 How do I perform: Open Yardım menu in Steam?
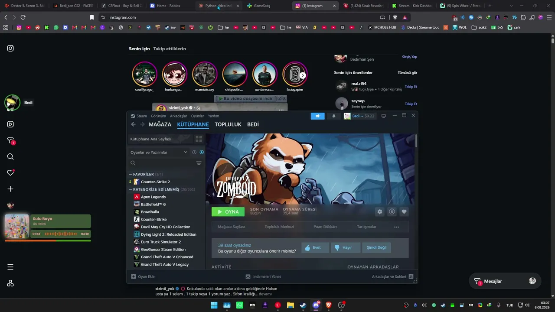click(213, 116)
